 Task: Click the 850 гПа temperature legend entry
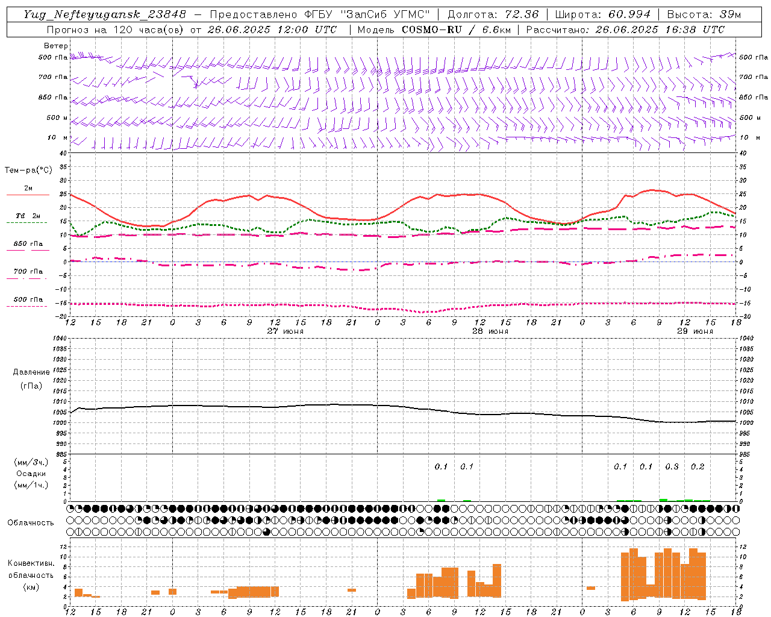click(28, 244)
